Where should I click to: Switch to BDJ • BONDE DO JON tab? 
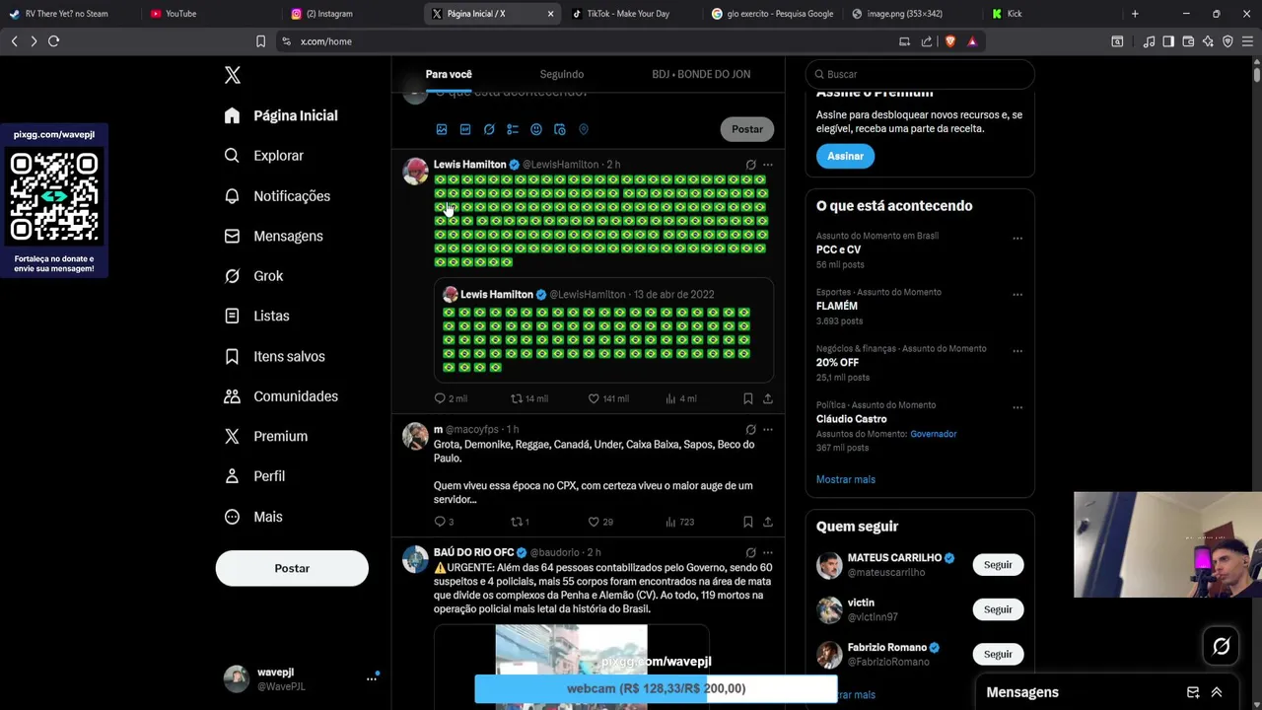[701, 74]
